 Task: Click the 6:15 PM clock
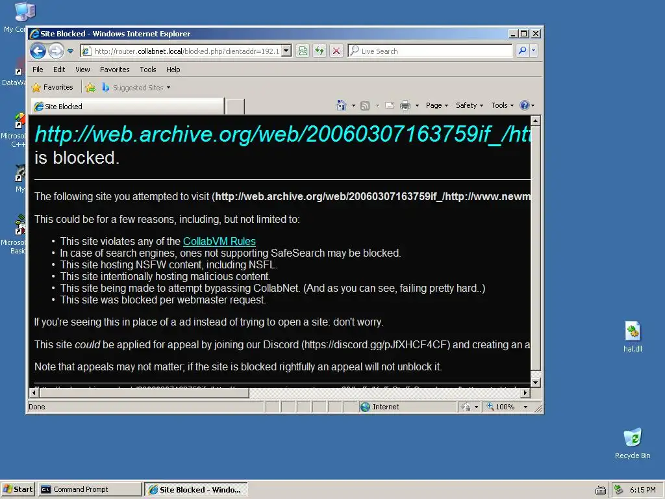(642, 490)
